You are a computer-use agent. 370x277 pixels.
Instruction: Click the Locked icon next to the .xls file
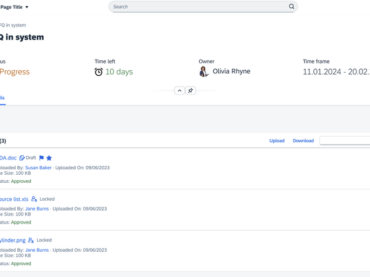[35, 199]
